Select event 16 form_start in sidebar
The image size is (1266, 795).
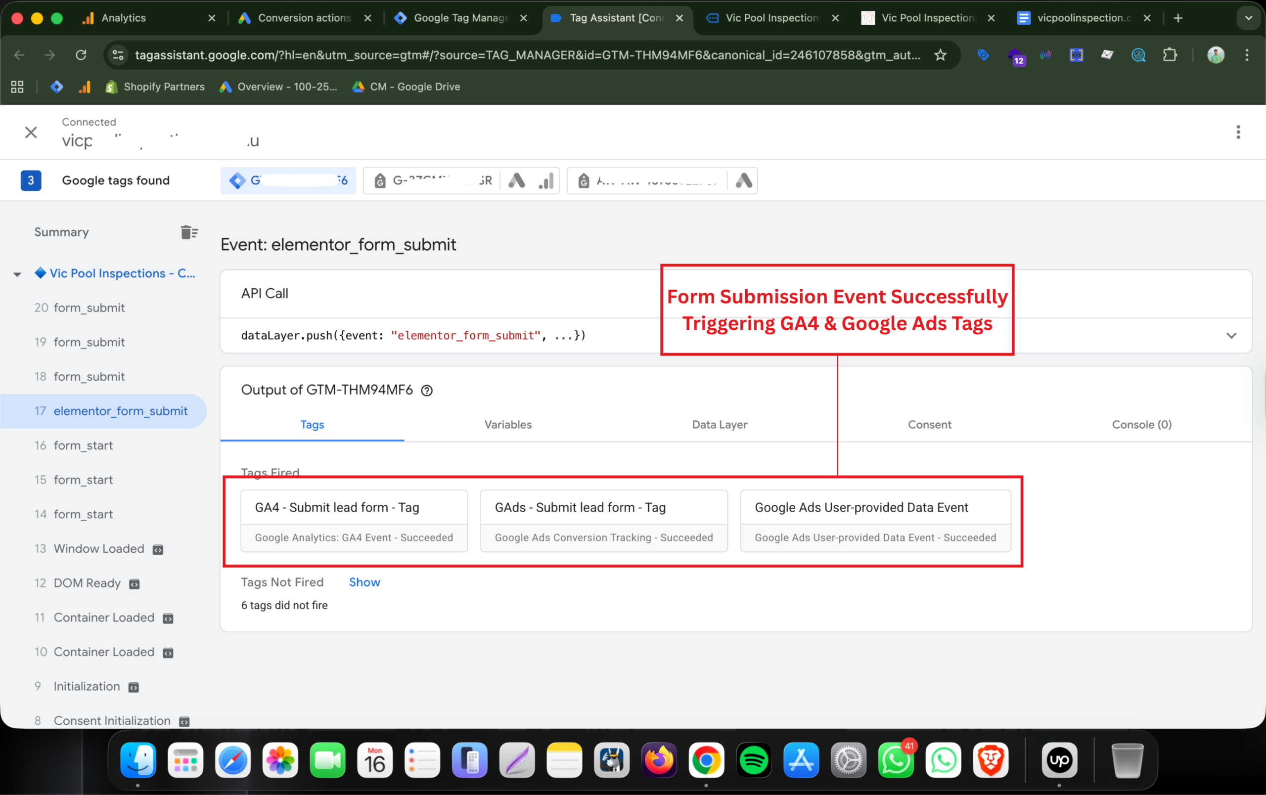coord(83,445)
